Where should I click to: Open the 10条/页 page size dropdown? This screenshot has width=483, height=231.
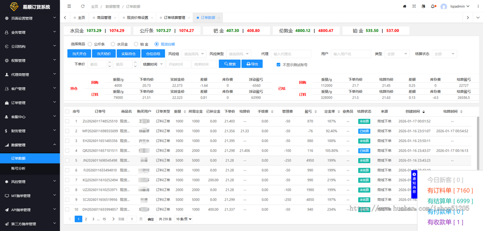click(184, 219)
